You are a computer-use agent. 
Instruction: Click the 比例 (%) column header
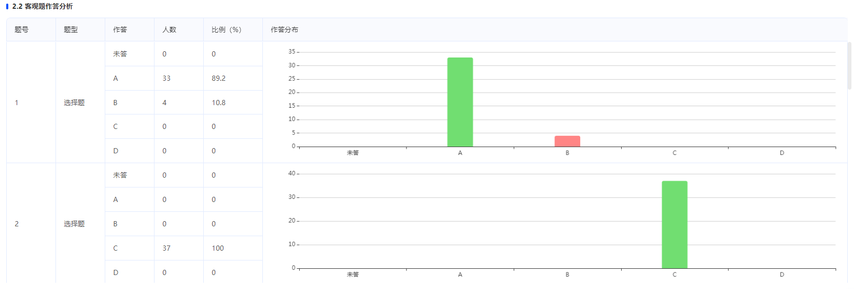pyautogui.click(x=227, y=30)
